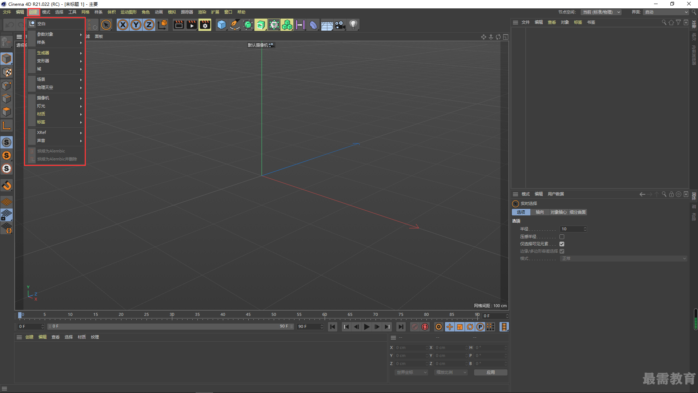The width and height of the screenshot is (698, 393).
Task: Click the axis mode L-shaped icon
Action: pyautogui.click(x=7, y=126)
